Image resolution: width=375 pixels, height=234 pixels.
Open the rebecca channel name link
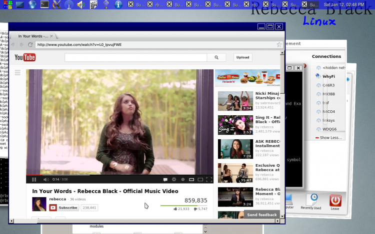(57, 199)
